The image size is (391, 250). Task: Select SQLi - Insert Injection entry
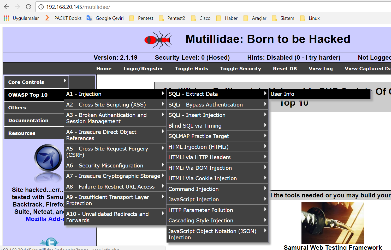(217, 115)
